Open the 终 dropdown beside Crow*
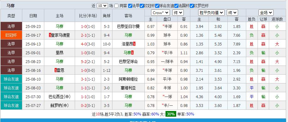The height and width of the screenshot is (122, 288). (x=178, y=13)
